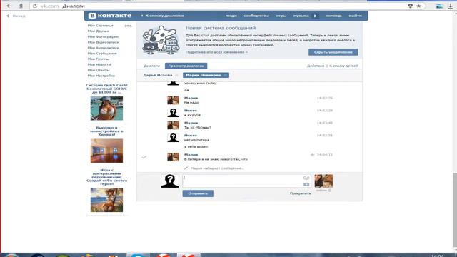This screenshot has width=457, height=257.
Task: Open 'Мои Новости' in the sidebar
Action: 99,64
